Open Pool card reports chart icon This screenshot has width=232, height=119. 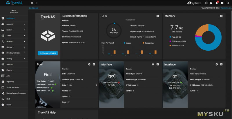click(94, 64)
